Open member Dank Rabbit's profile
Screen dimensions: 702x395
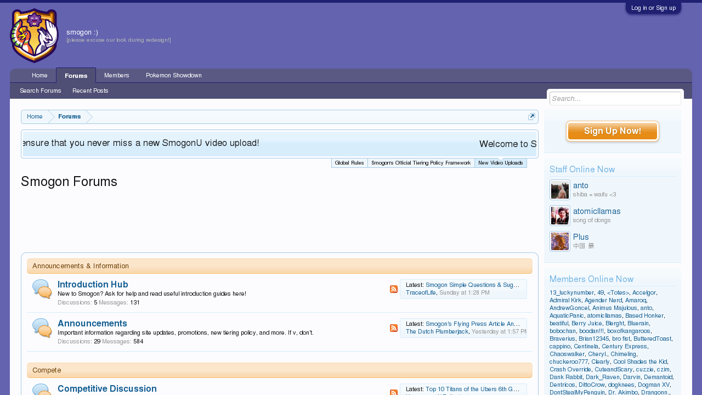tap(566, 377)
